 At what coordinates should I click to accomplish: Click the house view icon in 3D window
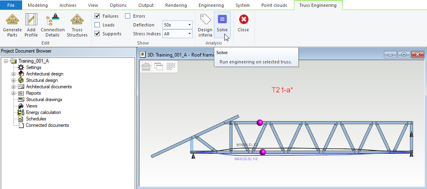point(146,67)
